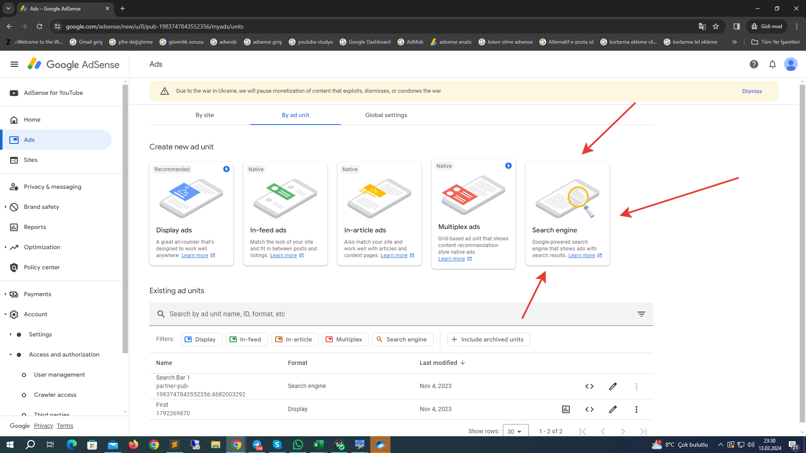
Task: Open more options for Search Bar 1
Action: point(636,386)
